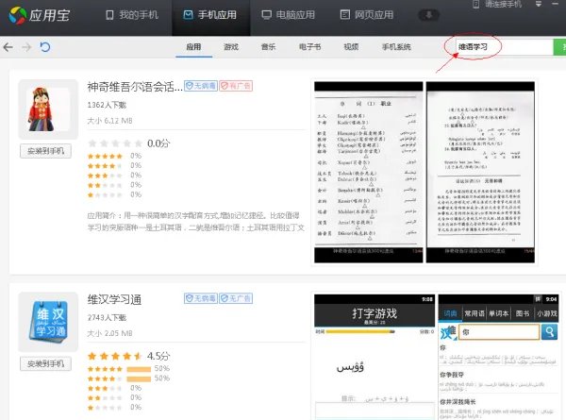Select the 音乐 category tab
This screenshot has height=420, width=566.
coord(268,47)
